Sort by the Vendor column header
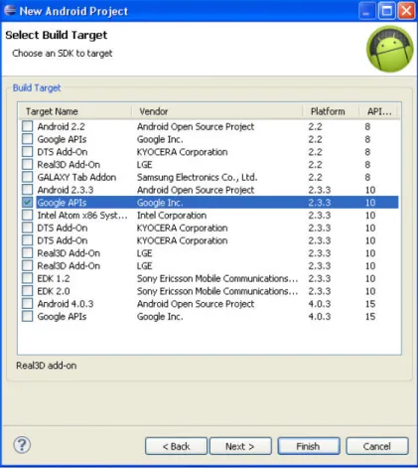 point(217,111)
